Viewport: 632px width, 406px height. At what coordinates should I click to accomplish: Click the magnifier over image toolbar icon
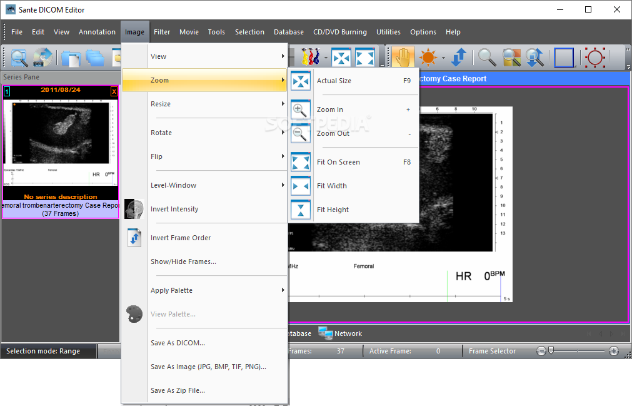511,58
